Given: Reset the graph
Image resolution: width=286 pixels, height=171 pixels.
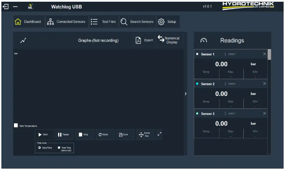Looking at the screenshot, I should (x=105, y=134).
